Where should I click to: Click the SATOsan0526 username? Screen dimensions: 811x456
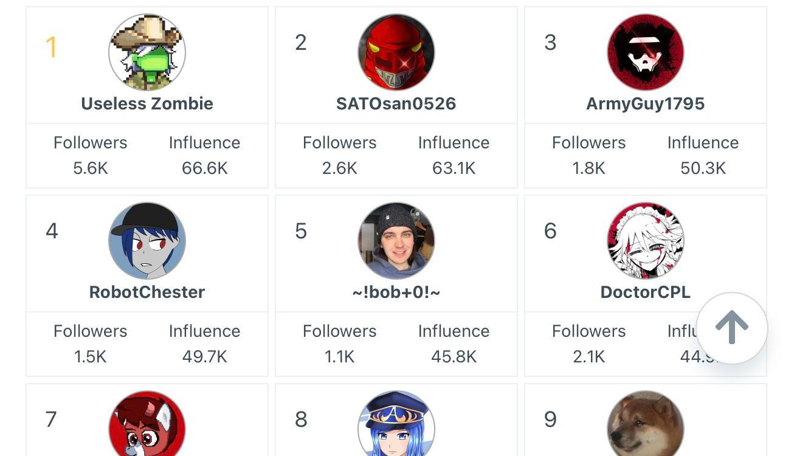point(396,103)
